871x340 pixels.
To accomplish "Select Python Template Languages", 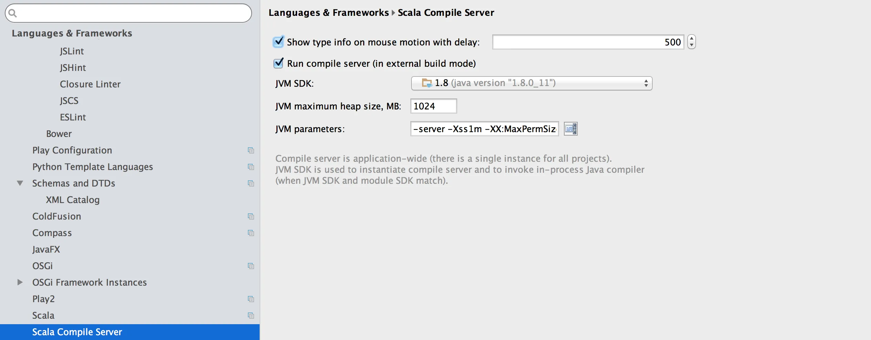I will pyautogui.click(x=93, y=167).
